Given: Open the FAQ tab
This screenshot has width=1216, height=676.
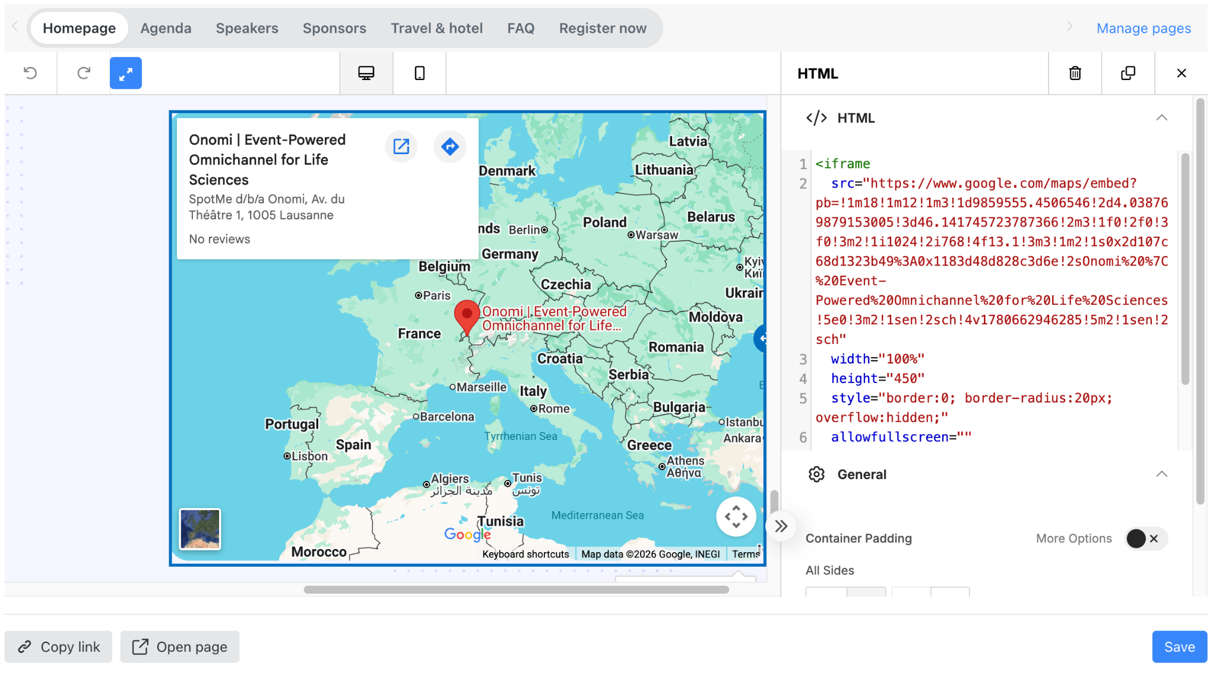Looking at the screenshot, I should click(x=521, y=28).
